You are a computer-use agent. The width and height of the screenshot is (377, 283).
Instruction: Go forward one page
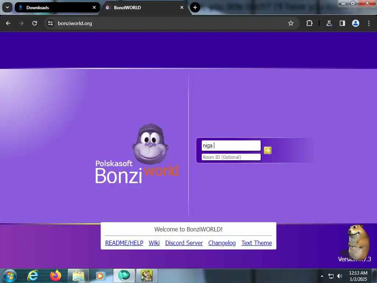pos(21,23)
